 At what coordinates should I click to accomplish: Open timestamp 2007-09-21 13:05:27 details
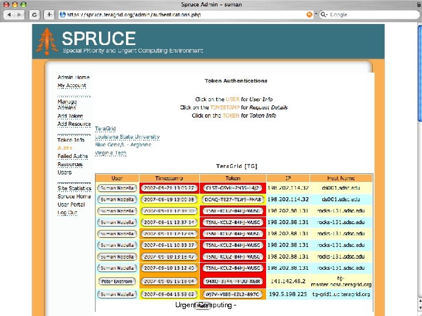(x=169, y=188)
